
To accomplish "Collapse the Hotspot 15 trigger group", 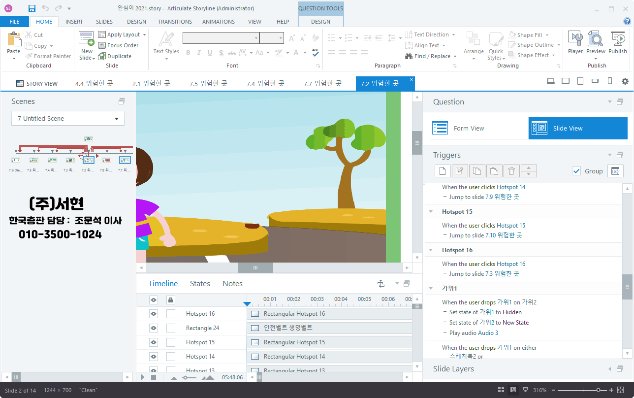I will click(431, 212).
